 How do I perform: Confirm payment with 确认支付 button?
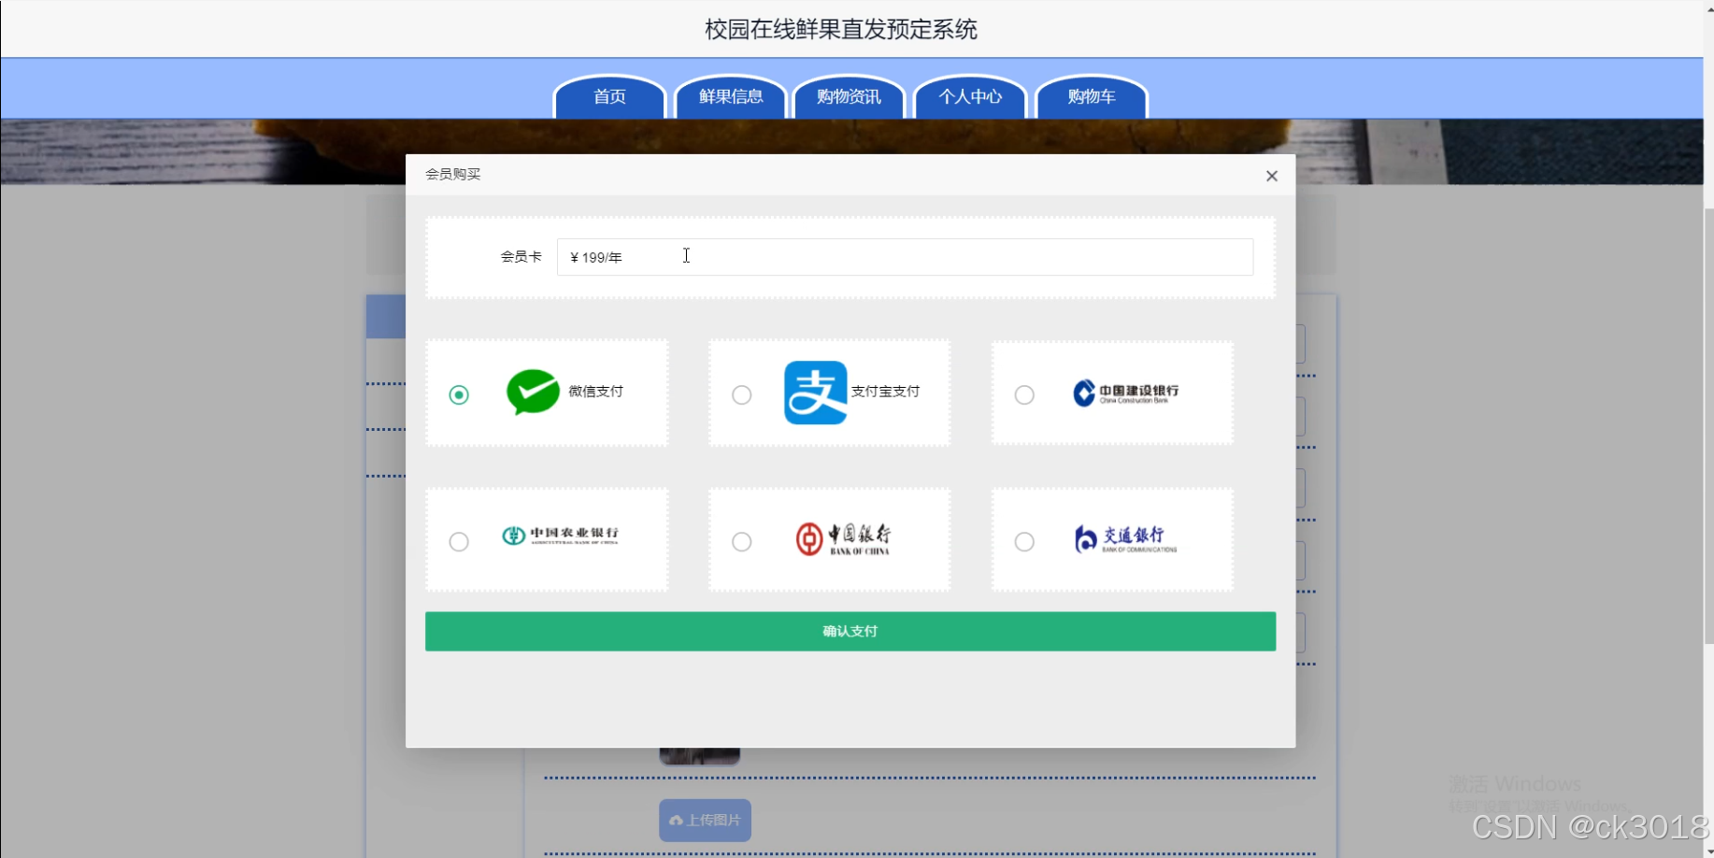[x=850, y=632]
